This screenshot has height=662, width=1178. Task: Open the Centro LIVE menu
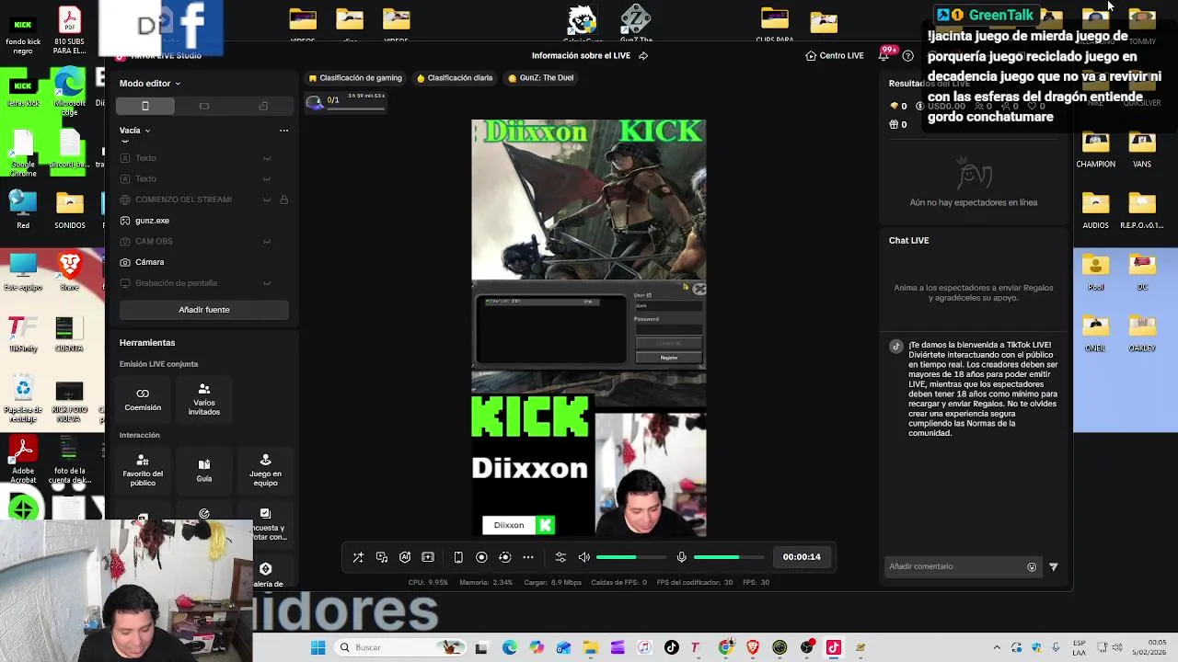pos(835,56)
